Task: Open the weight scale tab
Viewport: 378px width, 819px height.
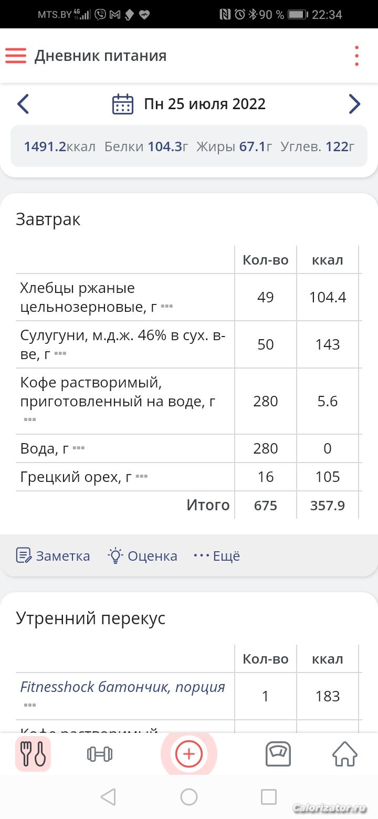Action: click(278, 754)
